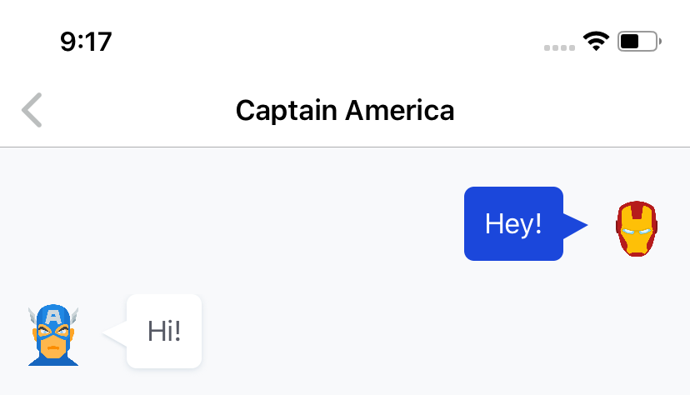The width and height of the screenshot is (690, 395).
Task: Click empty navigation bar right of title
Action: [x=572, y=110]
